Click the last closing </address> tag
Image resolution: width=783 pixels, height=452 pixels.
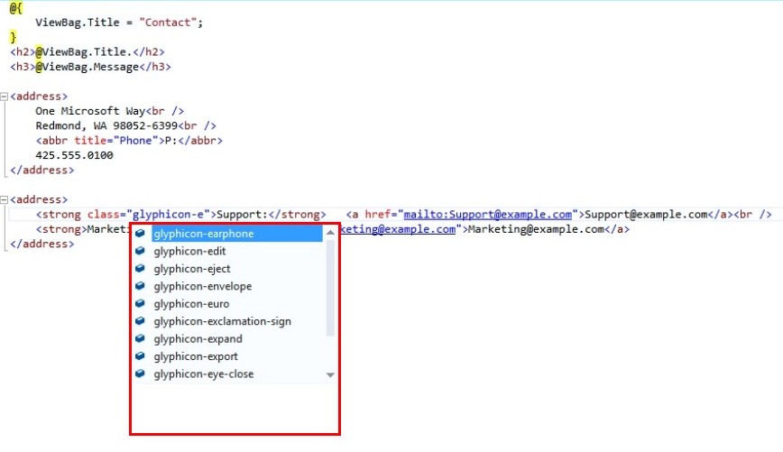point(41,244)
